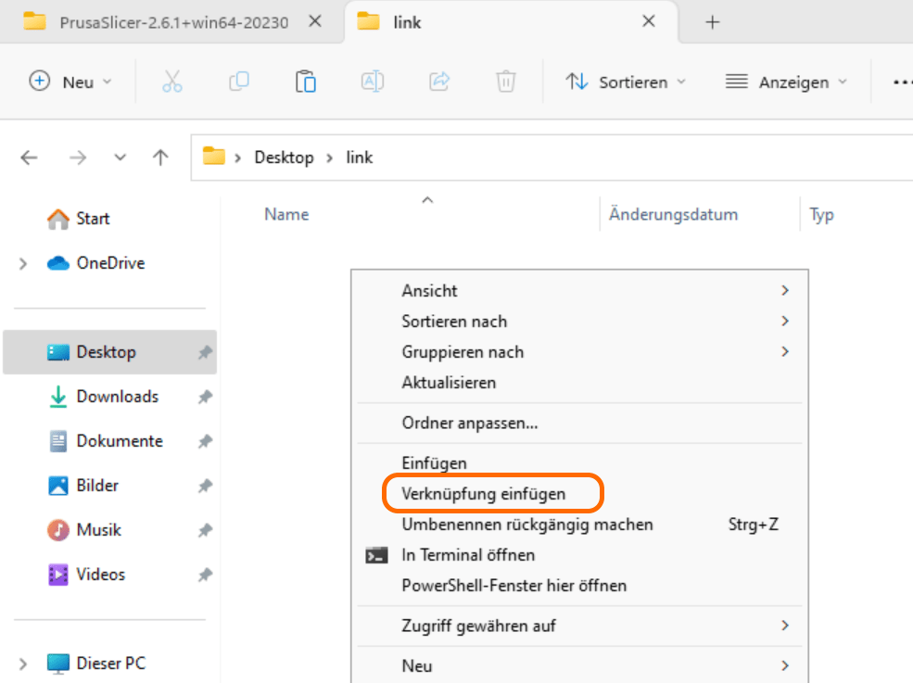
Task: Click Desktop in the address breadcrumb
Action: tap(285, 158)
